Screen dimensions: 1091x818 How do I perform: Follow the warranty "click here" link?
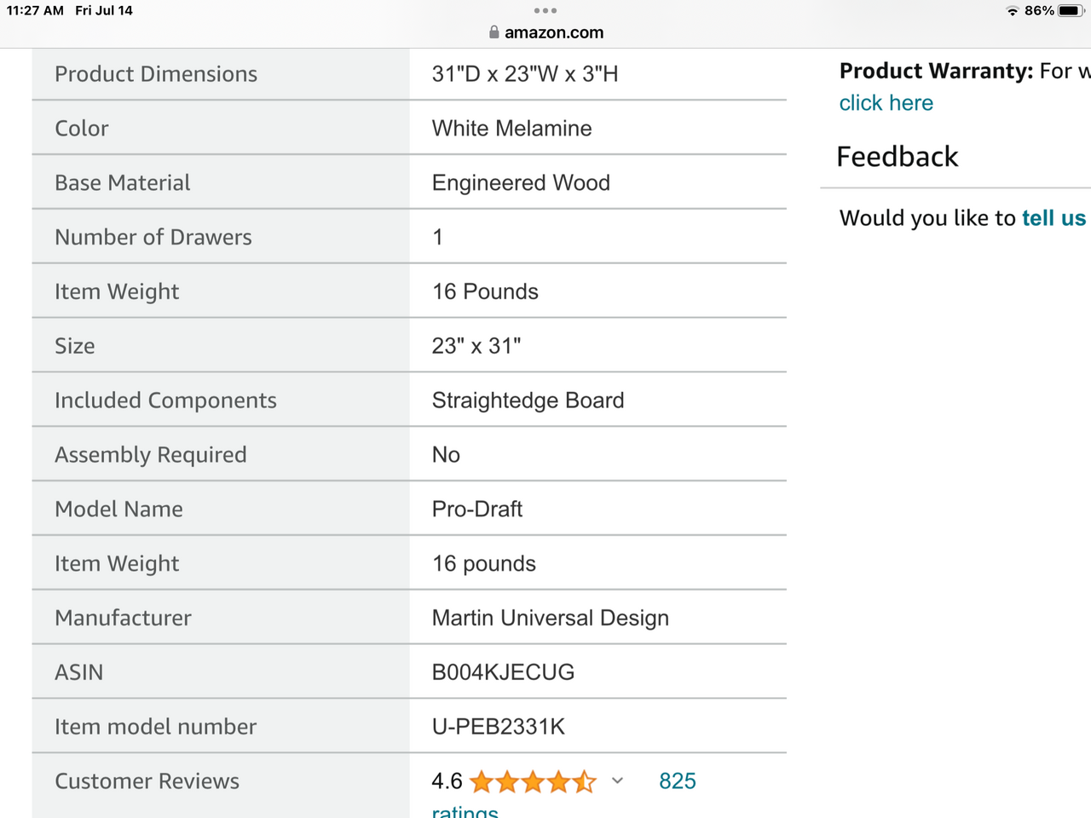coord(886,103)
